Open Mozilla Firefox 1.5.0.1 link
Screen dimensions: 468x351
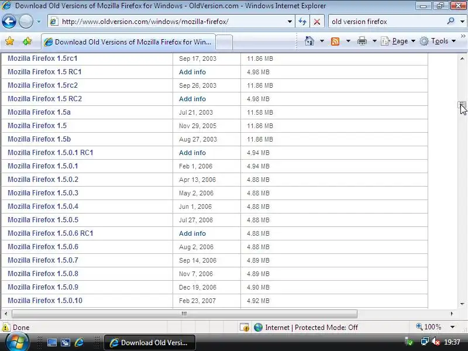coord(43,166)
